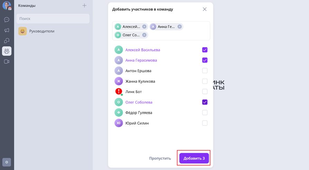Click the Пропустить button
Screen dimensions: 309x170
pyautogui.click(x=160, y=158)
